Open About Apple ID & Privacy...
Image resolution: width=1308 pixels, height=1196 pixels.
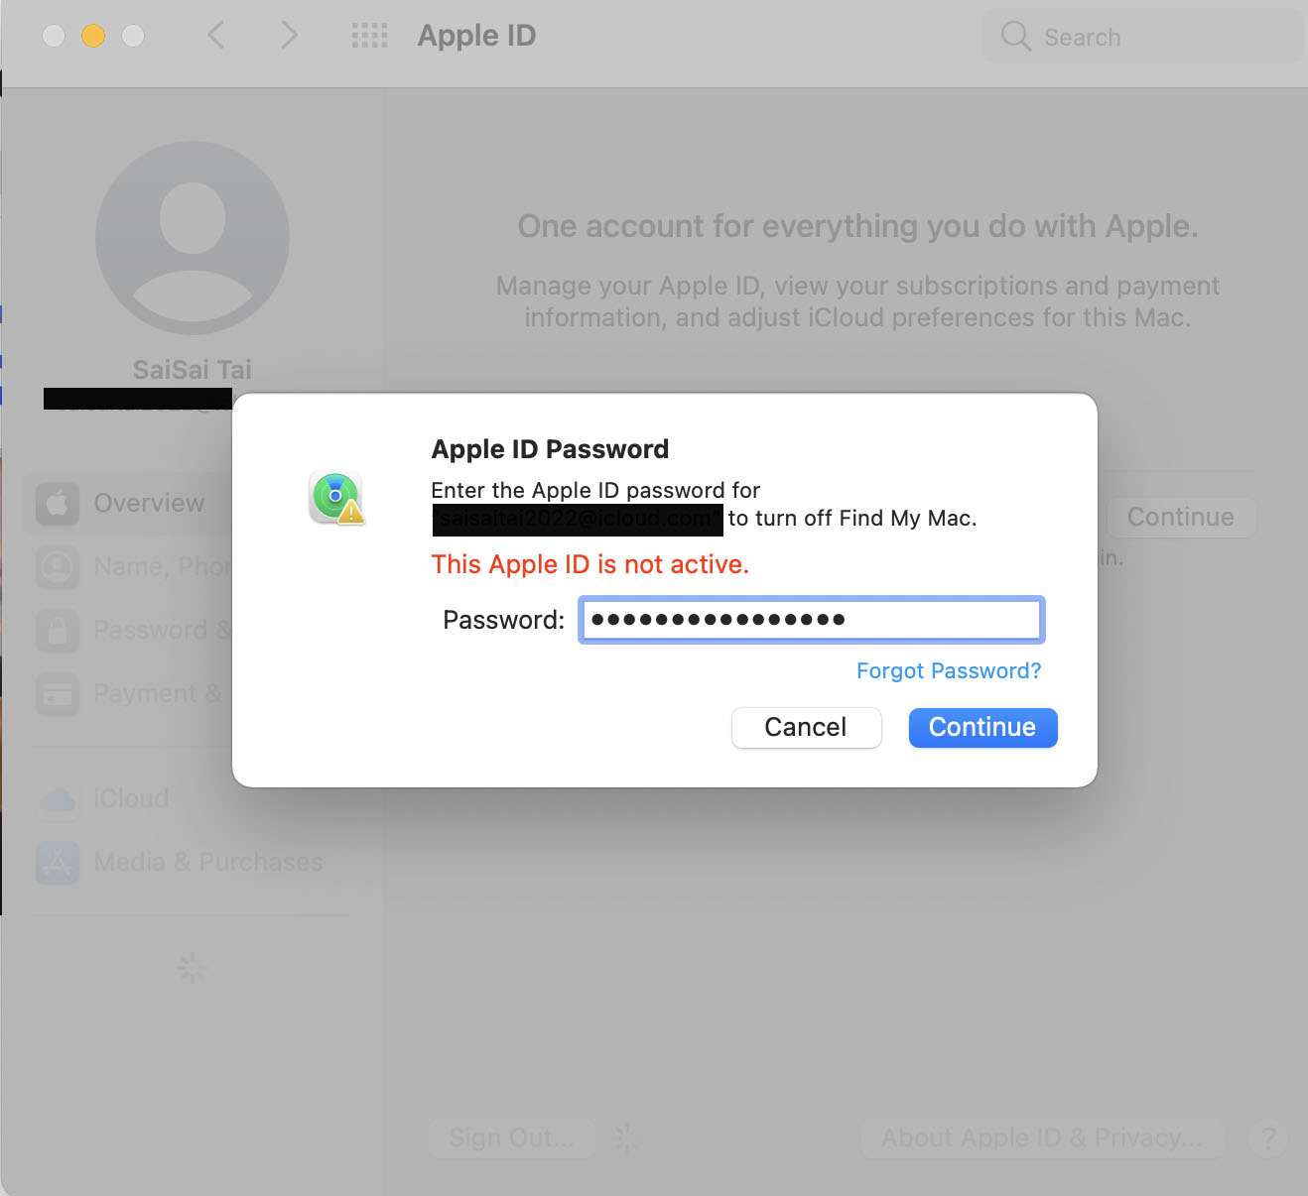click(x=1042, y=1137)
